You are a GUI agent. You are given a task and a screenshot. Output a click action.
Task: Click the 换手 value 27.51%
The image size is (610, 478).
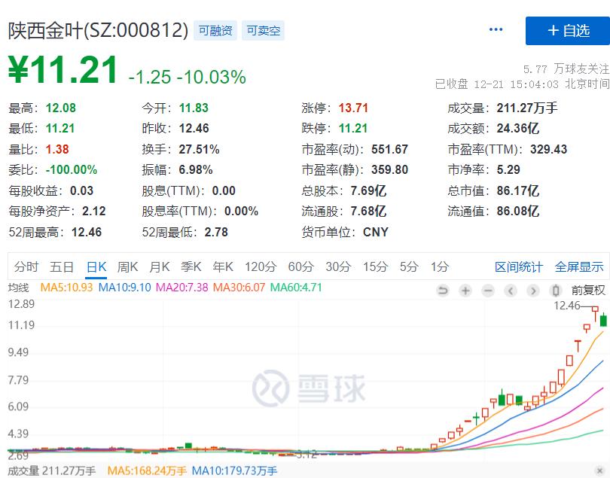(199, 149)
